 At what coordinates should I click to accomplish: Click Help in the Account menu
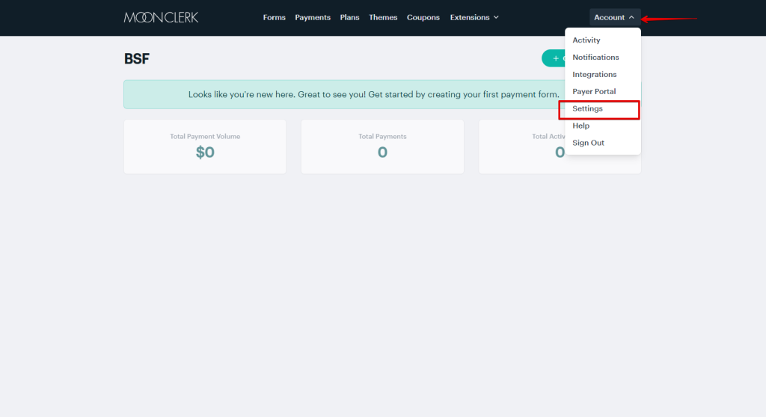[581, 126]
